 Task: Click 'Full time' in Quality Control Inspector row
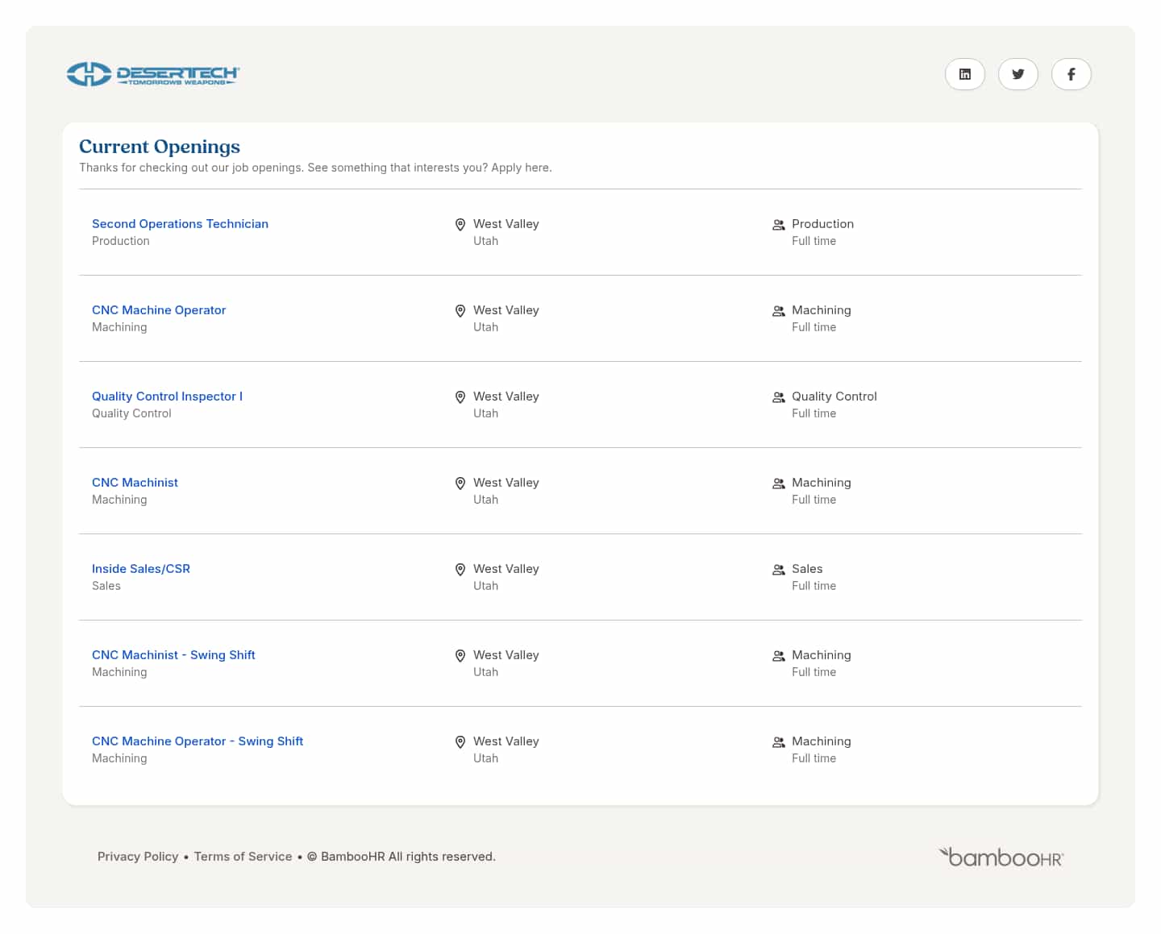click(x=814, y=413)
